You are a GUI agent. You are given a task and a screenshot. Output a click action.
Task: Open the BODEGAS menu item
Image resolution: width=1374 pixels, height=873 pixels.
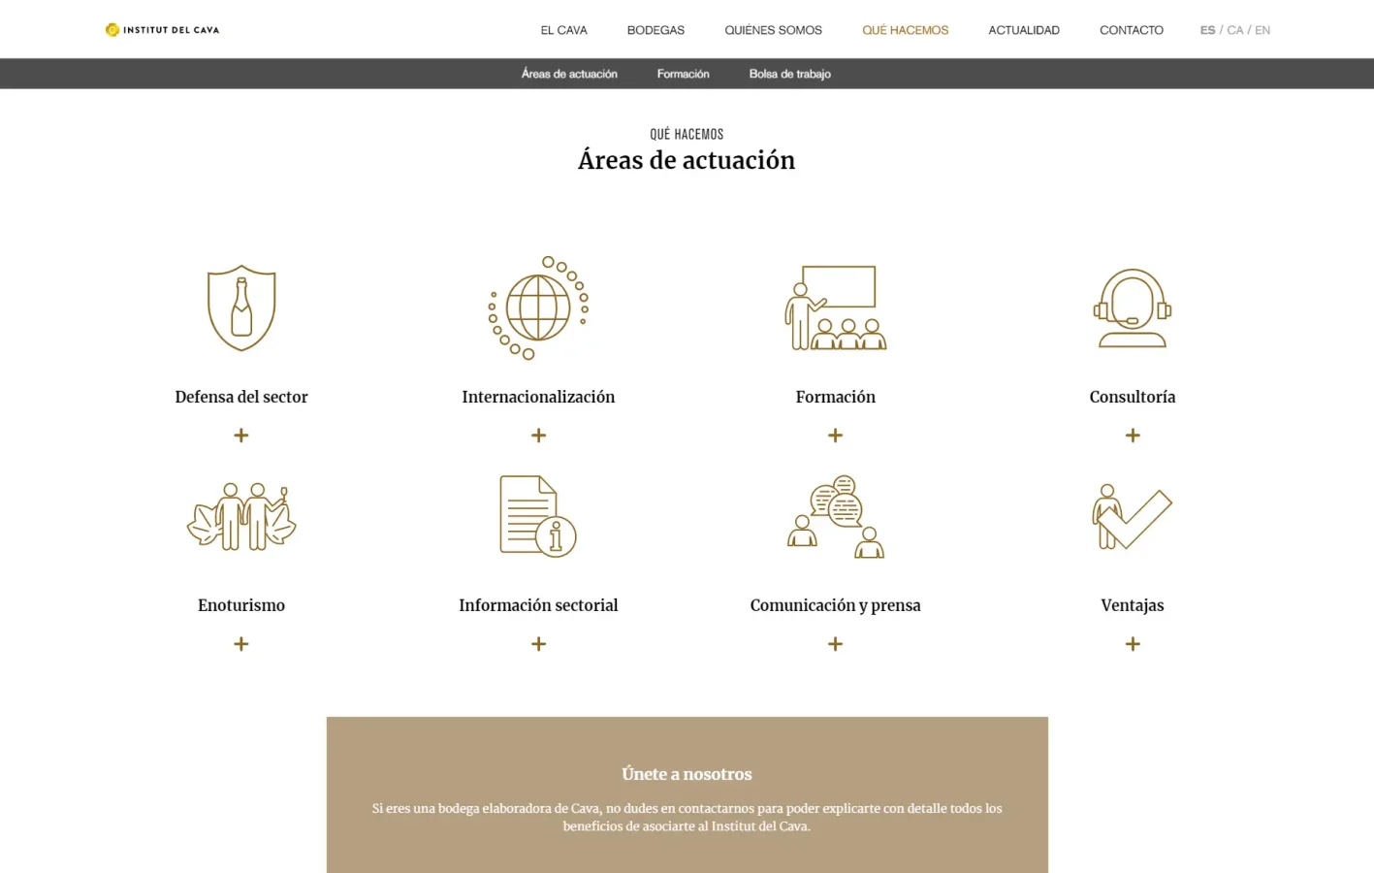(655, 30)
